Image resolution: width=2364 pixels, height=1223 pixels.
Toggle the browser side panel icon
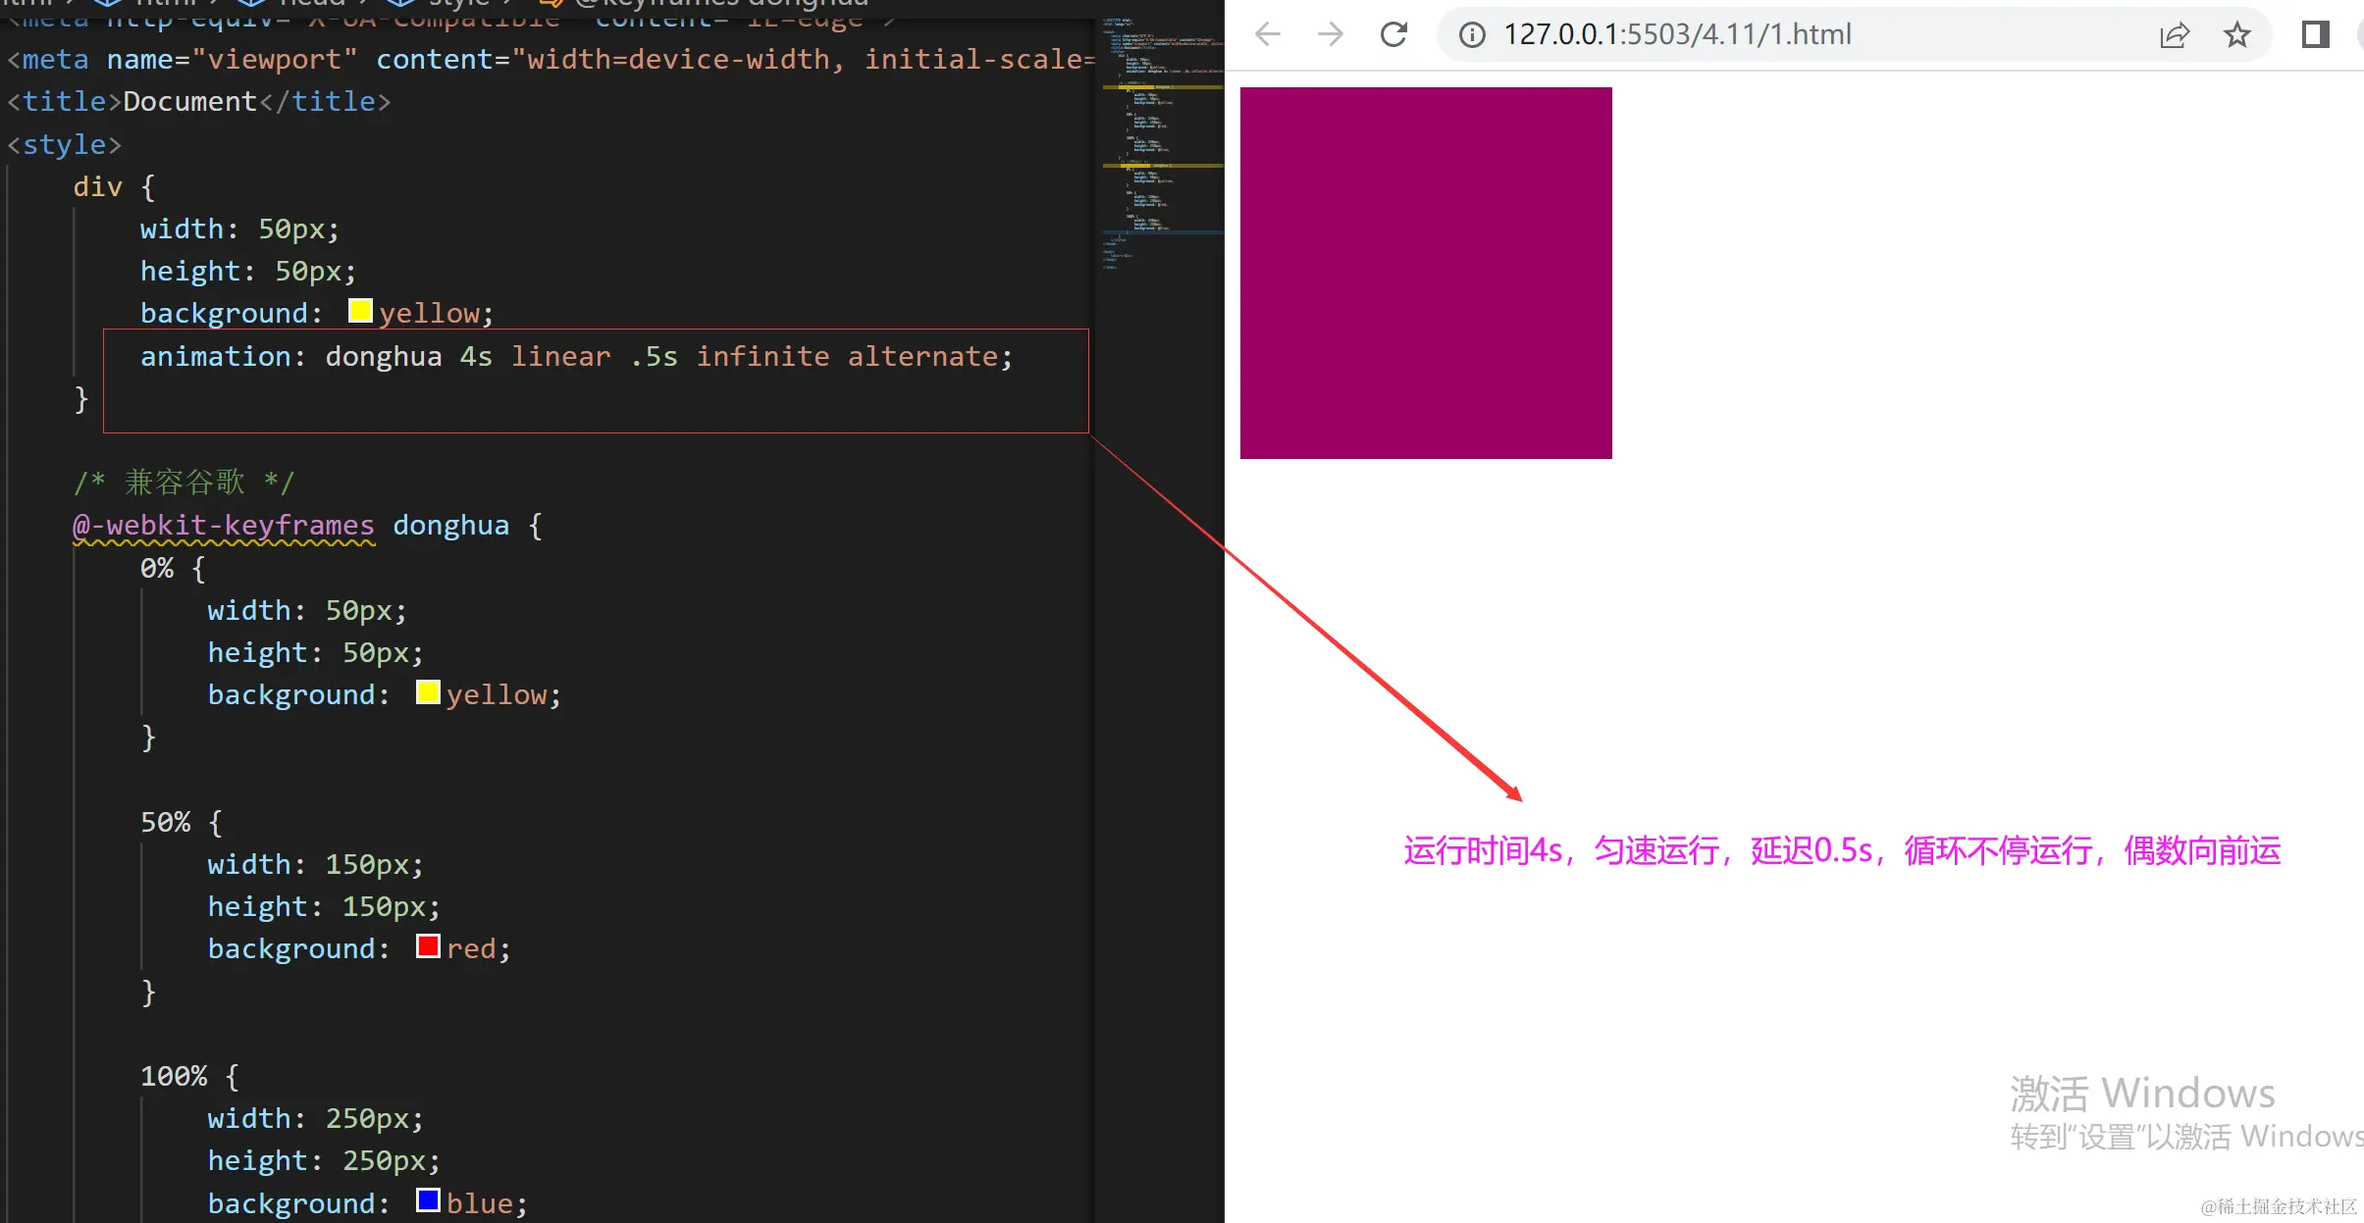coord(2315,35)
